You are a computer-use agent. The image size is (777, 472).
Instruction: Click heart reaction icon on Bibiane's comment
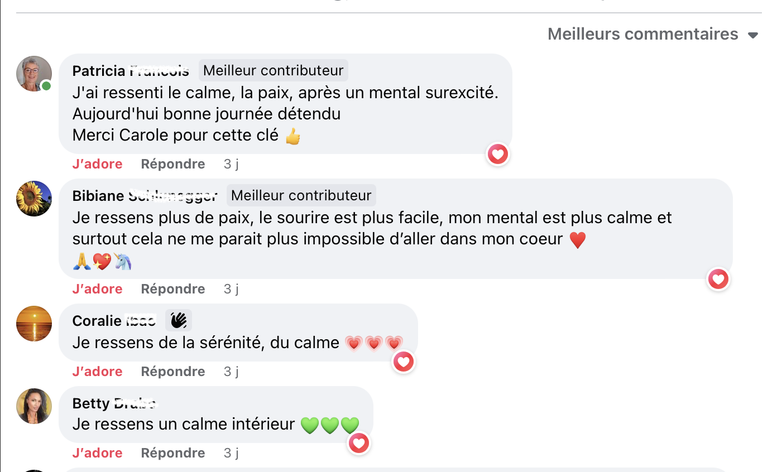[x=718, y=279]
